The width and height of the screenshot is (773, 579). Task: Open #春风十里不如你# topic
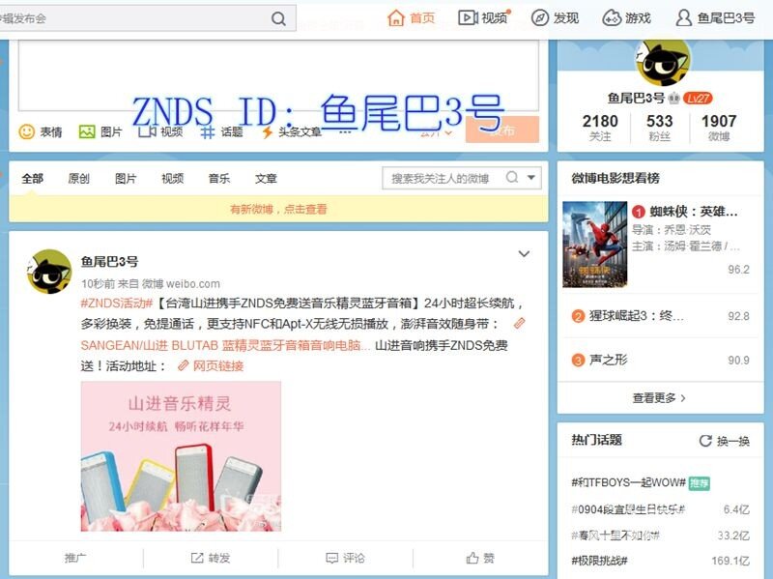616,536
